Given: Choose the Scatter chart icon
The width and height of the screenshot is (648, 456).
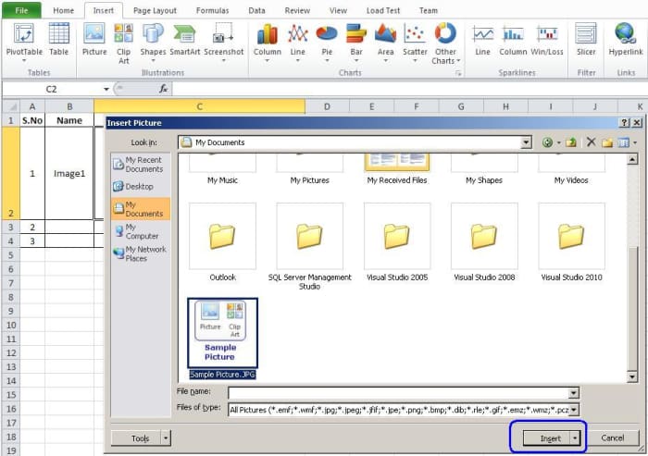Looking at the screenshot, I should click(414, 39).
